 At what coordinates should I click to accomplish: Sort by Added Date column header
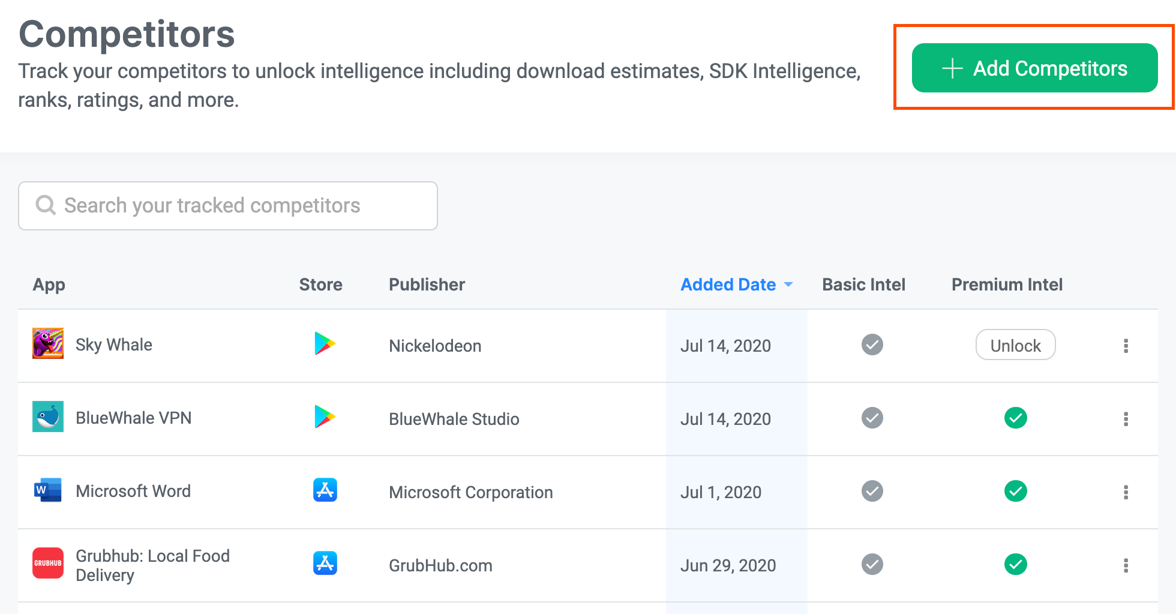(736, 284)
